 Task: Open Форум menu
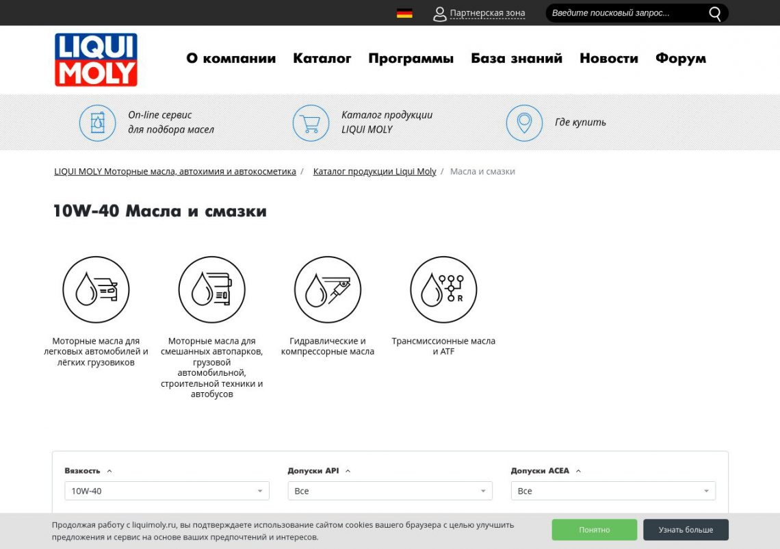pyautogui.click(x=681, y=58)
